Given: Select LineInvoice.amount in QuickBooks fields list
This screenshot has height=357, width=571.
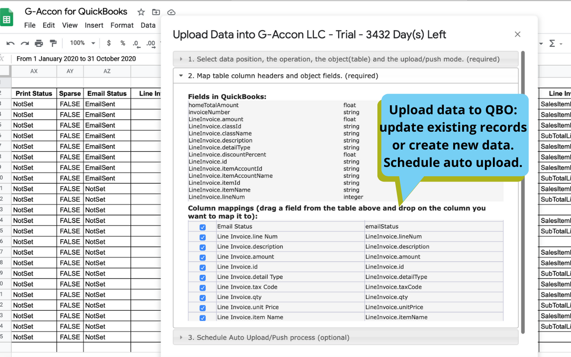Looking at the screenshot, I should tap(216, 119).
